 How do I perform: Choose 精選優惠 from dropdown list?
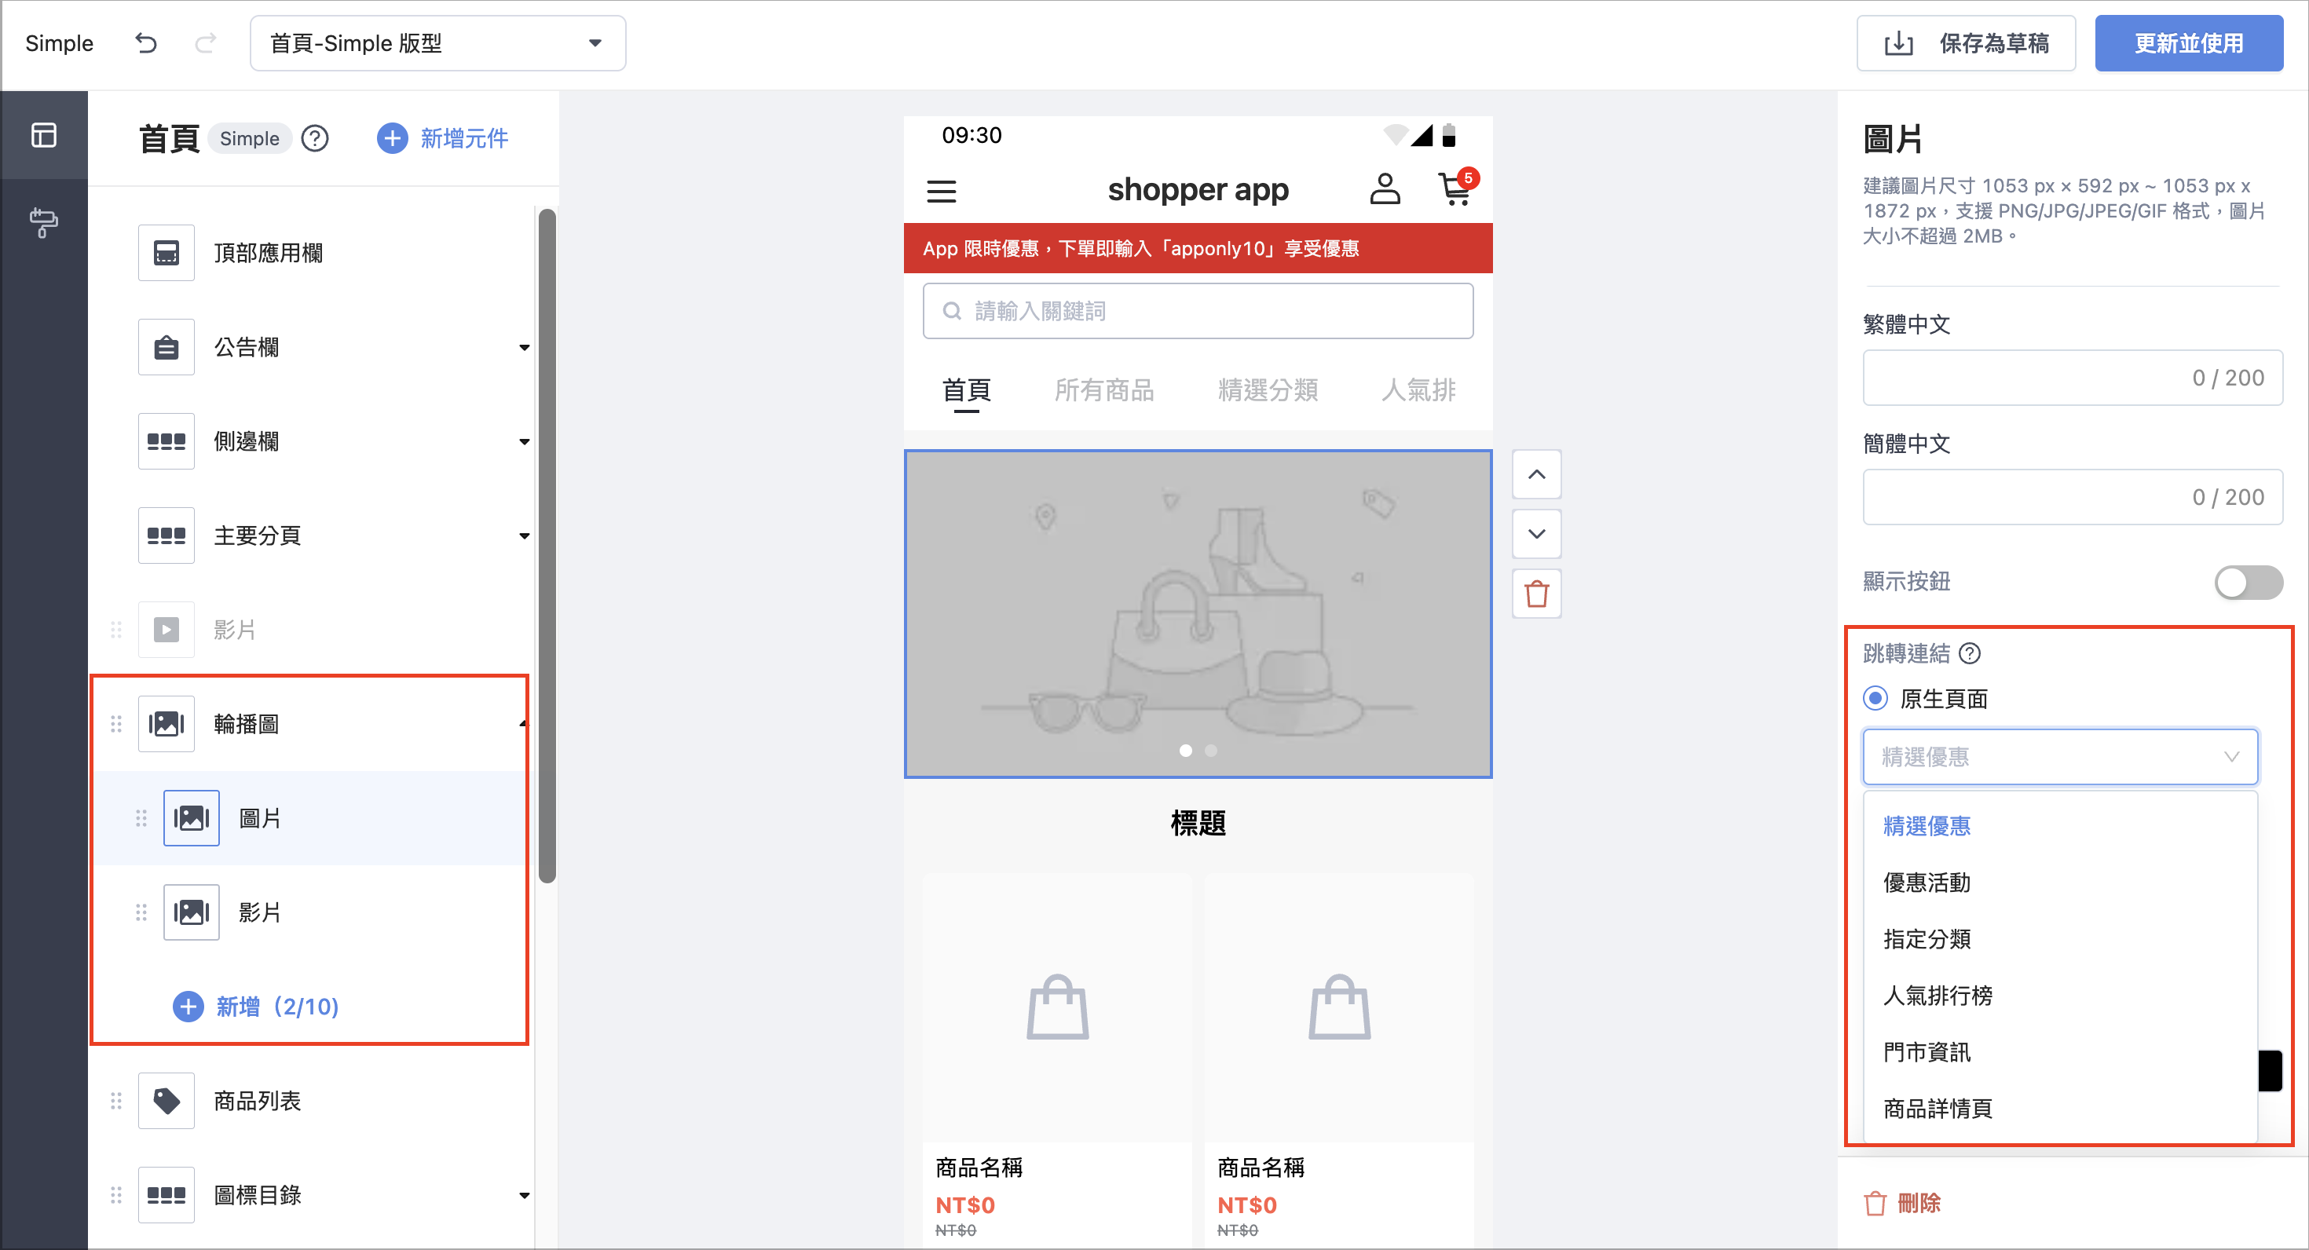coord(2060,826)
